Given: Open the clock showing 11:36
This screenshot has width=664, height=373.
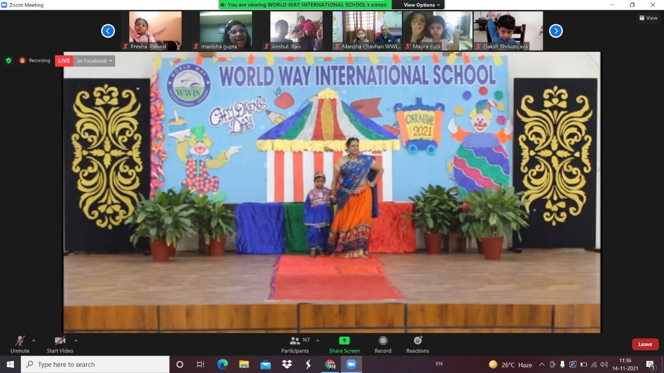Looking at the screenshot, I should [x=625, y=365].
